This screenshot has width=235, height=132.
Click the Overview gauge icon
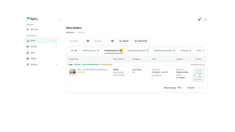coord(28,30)
